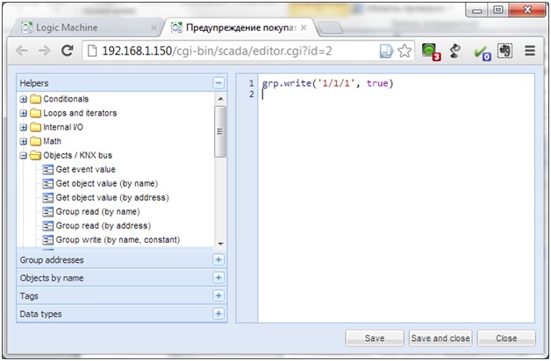Click the Close button below the editor

[506, 338]
